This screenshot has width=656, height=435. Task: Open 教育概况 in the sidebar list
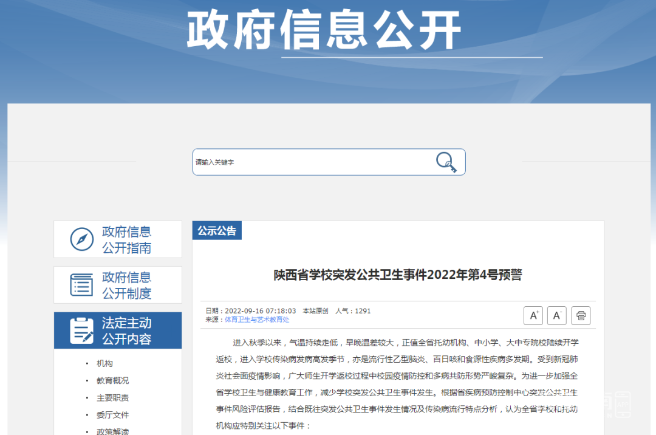tap(112, 380)
